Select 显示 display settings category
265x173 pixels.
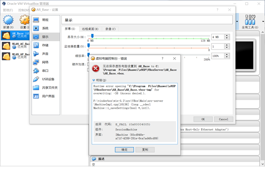click(x=45, y=37)
